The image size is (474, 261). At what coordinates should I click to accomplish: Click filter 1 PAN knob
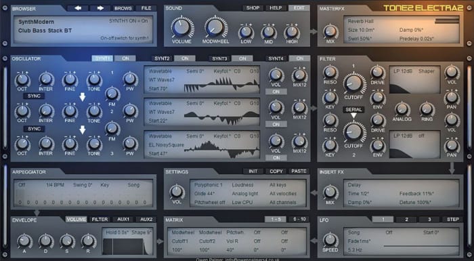coord(452,98)
